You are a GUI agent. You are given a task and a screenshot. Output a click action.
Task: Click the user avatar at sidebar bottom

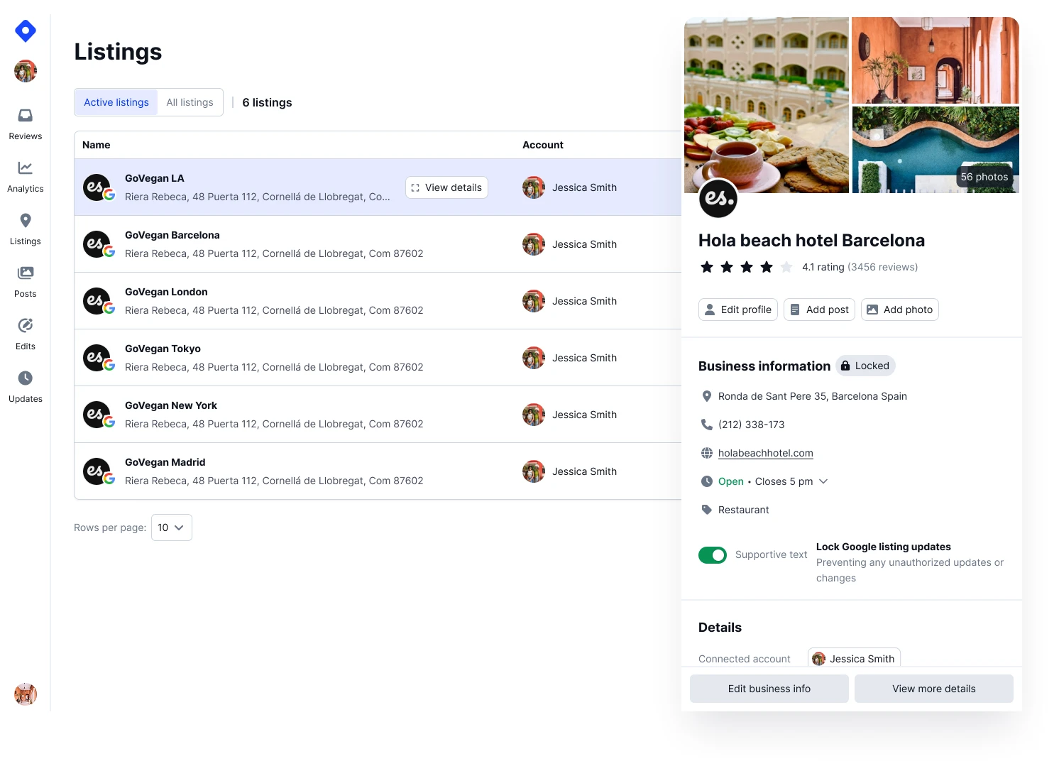[x=26, y=694]
